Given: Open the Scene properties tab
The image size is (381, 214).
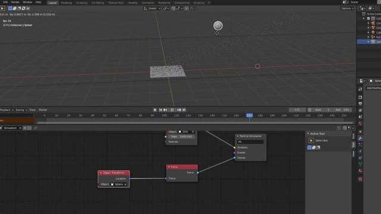Looking at the screenshot, I should [360, 117].
